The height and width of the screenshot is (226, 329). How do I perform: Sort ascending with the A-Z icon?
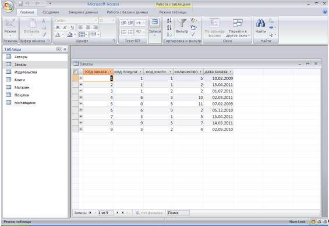169,21
